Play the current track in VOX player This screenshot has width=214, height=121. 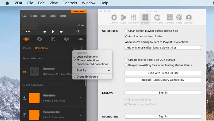tap(53, 32)
